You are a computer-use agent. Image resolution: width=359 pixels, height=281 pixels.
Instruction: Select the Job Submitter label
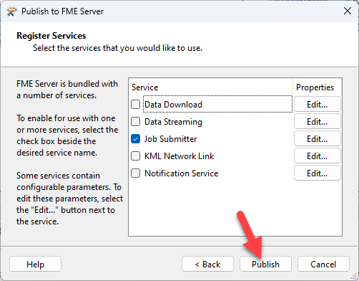pos(171,139)
